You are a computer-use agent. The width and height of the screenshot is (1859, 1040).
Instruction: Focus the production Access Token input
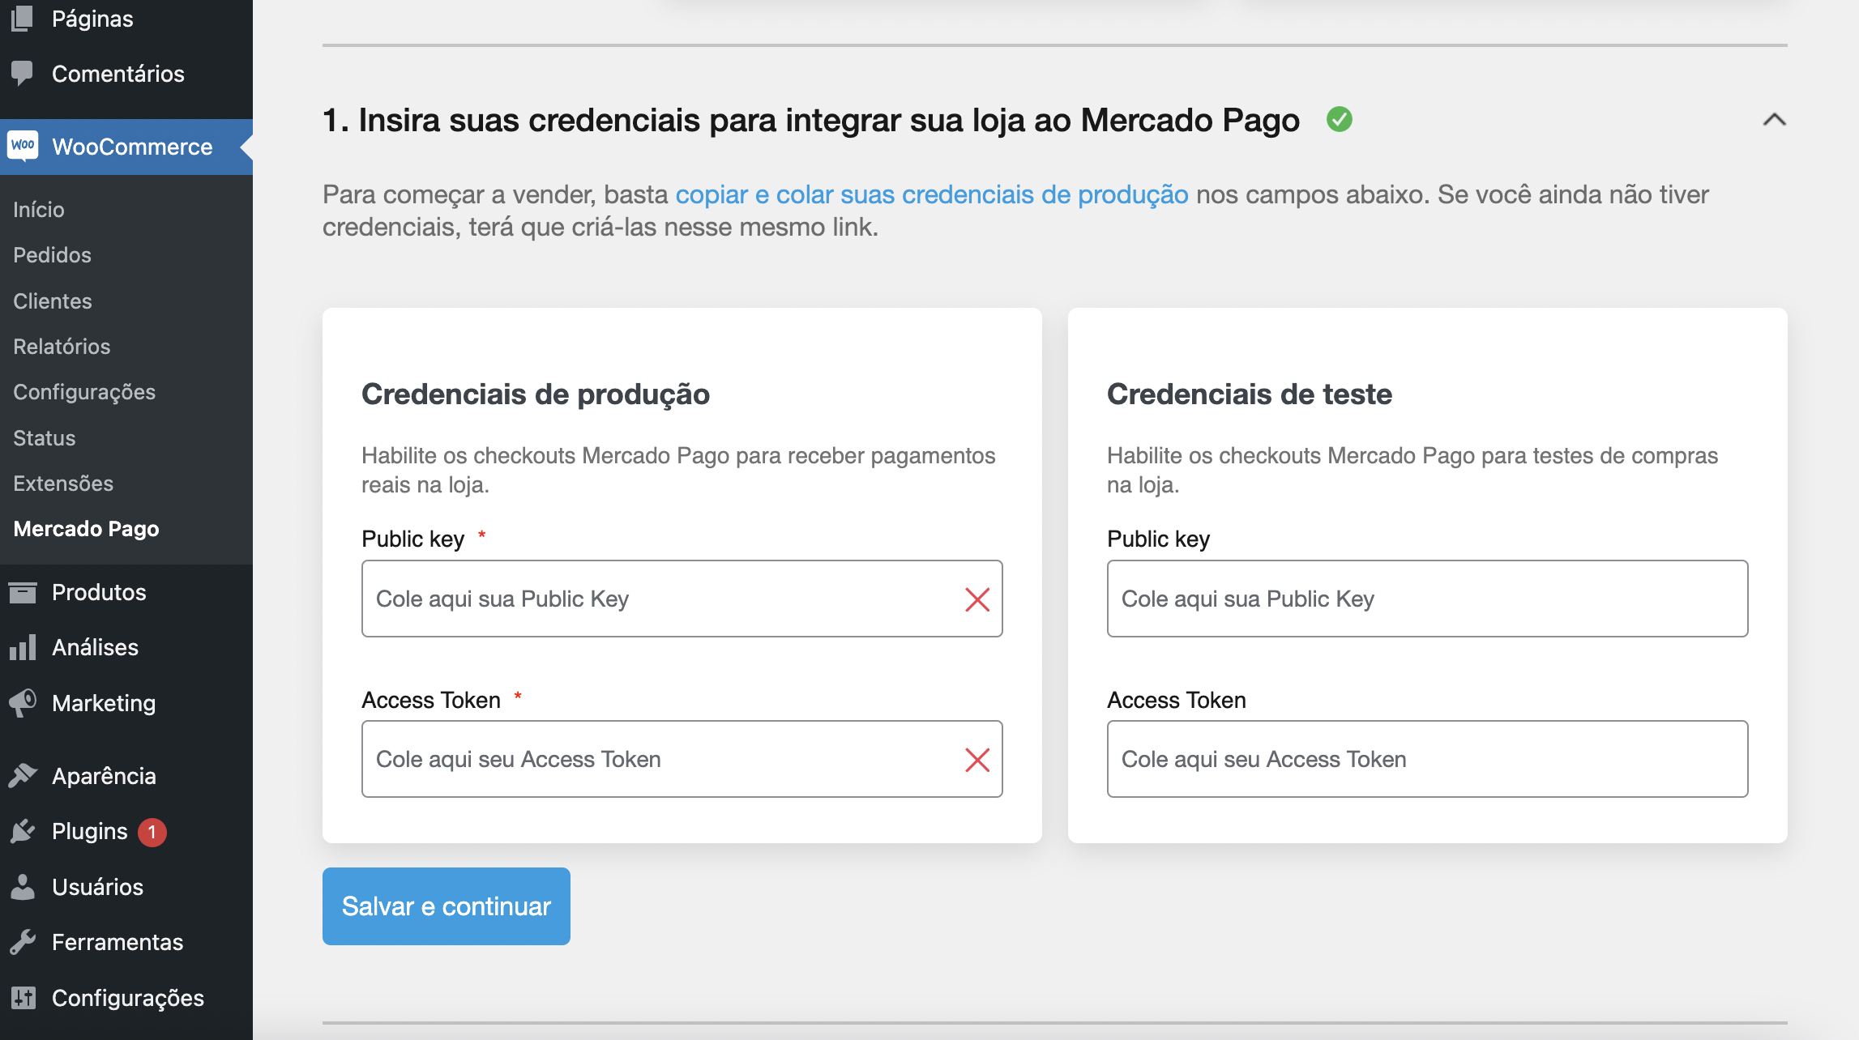(x=682, y=759)
